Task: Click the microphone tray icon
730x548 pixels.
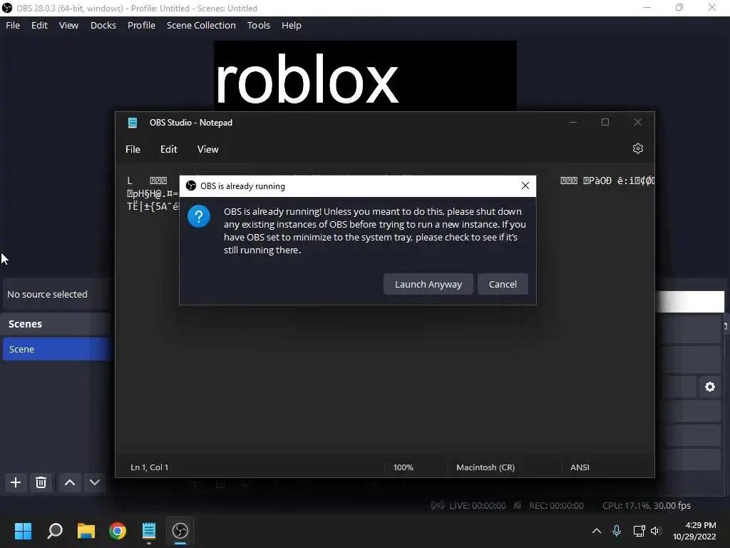Action: pos(617,531)
